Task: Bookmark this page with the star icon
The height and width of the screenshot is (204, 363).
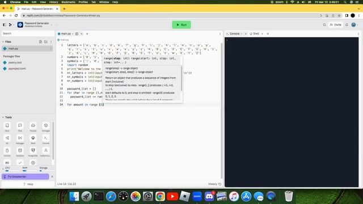Action: pos(339,15)
